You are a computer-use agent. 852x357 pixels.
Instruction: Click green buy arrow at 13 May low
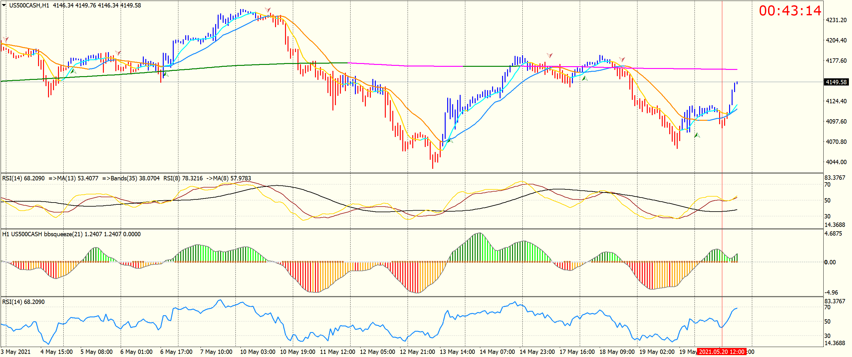click(x=450, y=141)
